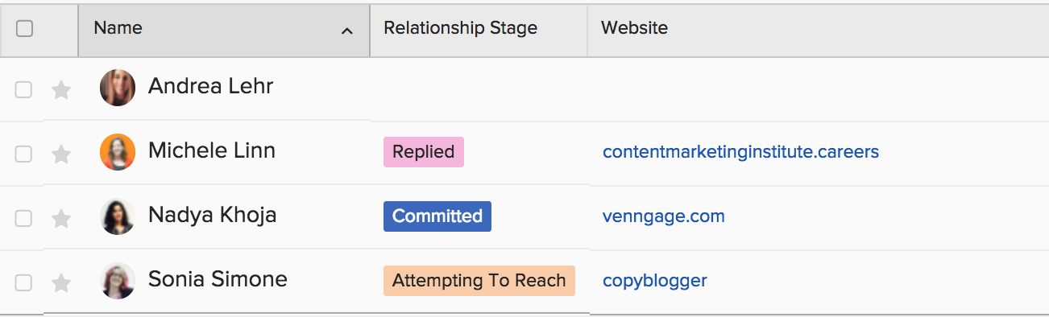
Task: Change the pink Replied stage label
Action: click(x=424, y=151)
